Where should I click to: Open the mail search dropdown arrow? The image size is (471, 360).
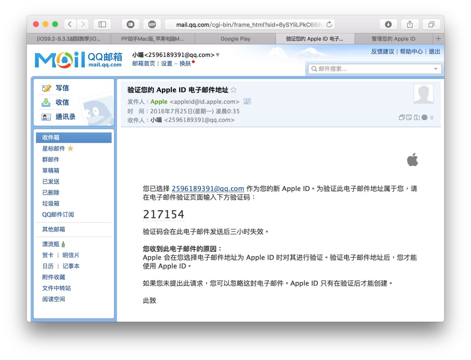pyautogui.click(x=436, y=69)
